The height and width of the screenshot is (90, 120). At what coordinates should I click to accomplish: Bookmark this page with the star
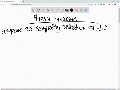click(92, 4)
